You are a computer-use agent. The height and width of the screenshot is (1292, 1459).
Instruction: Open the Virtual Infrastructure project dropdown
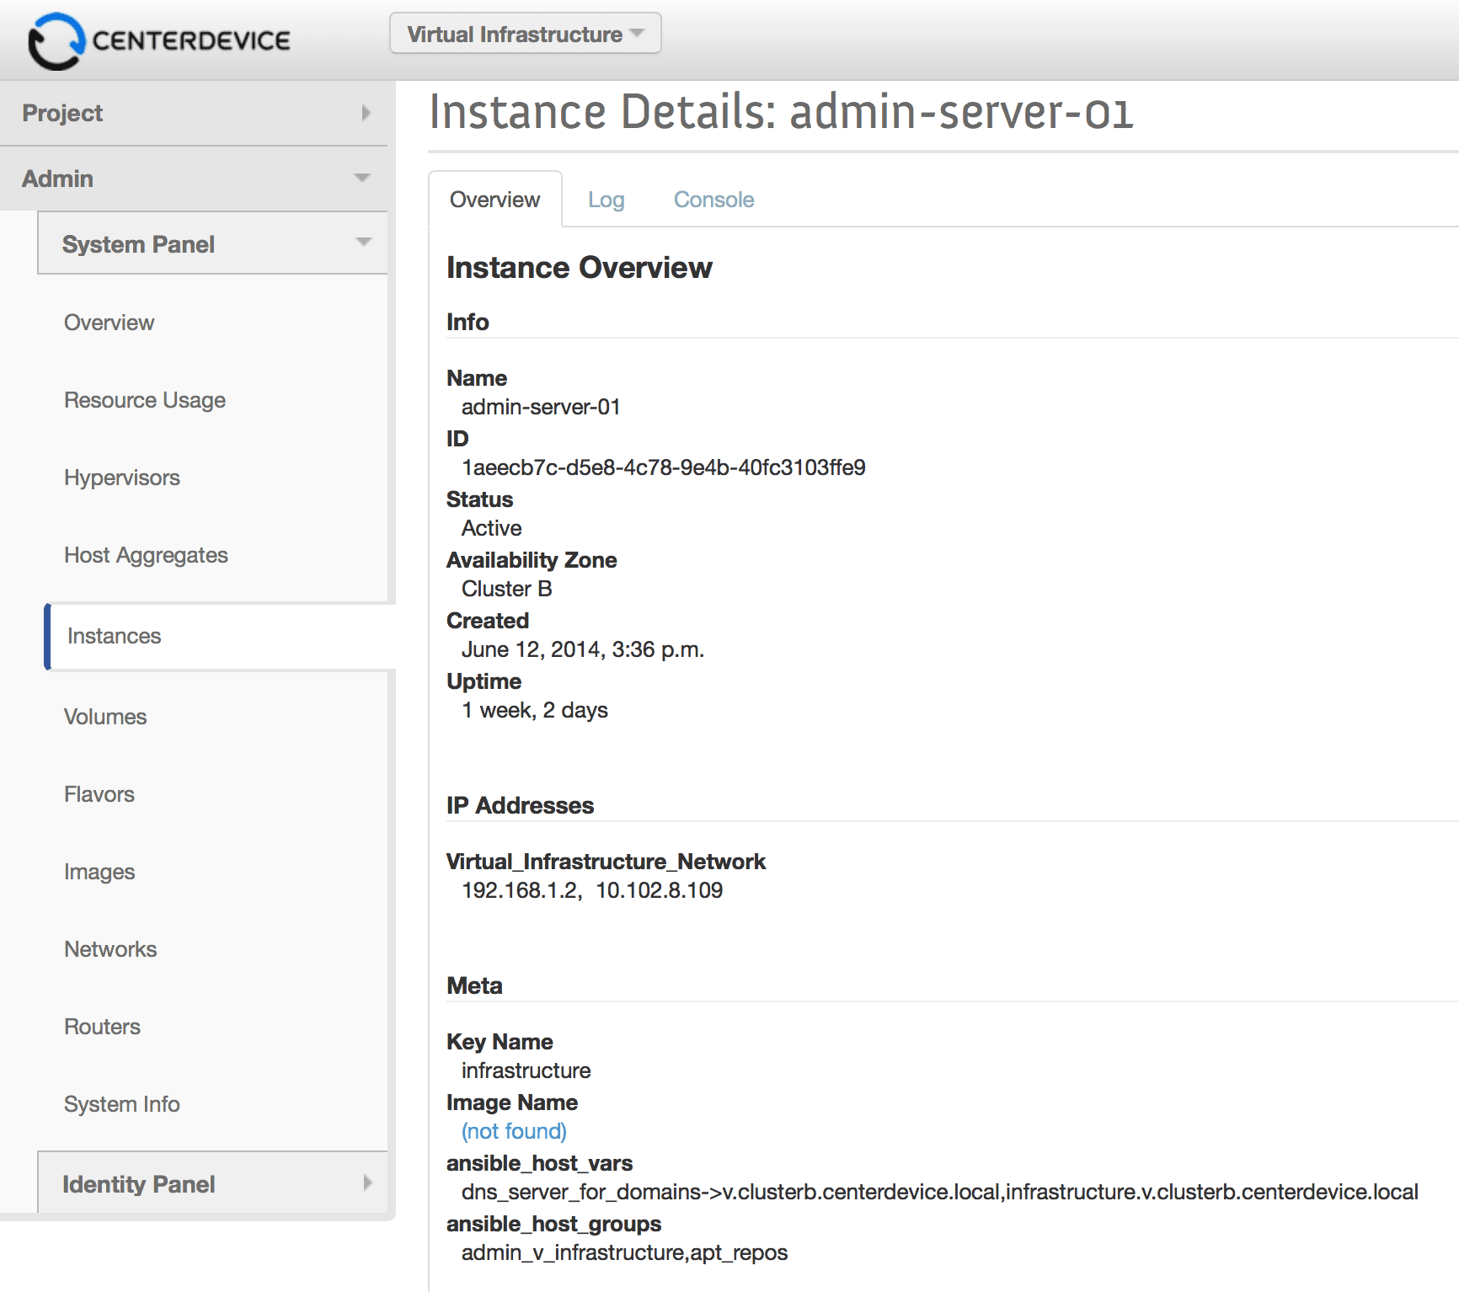525,34
